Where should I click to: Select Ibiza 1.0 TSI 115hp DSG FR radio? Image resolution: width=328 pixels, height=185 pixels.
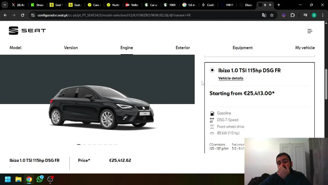coord(212,70)
